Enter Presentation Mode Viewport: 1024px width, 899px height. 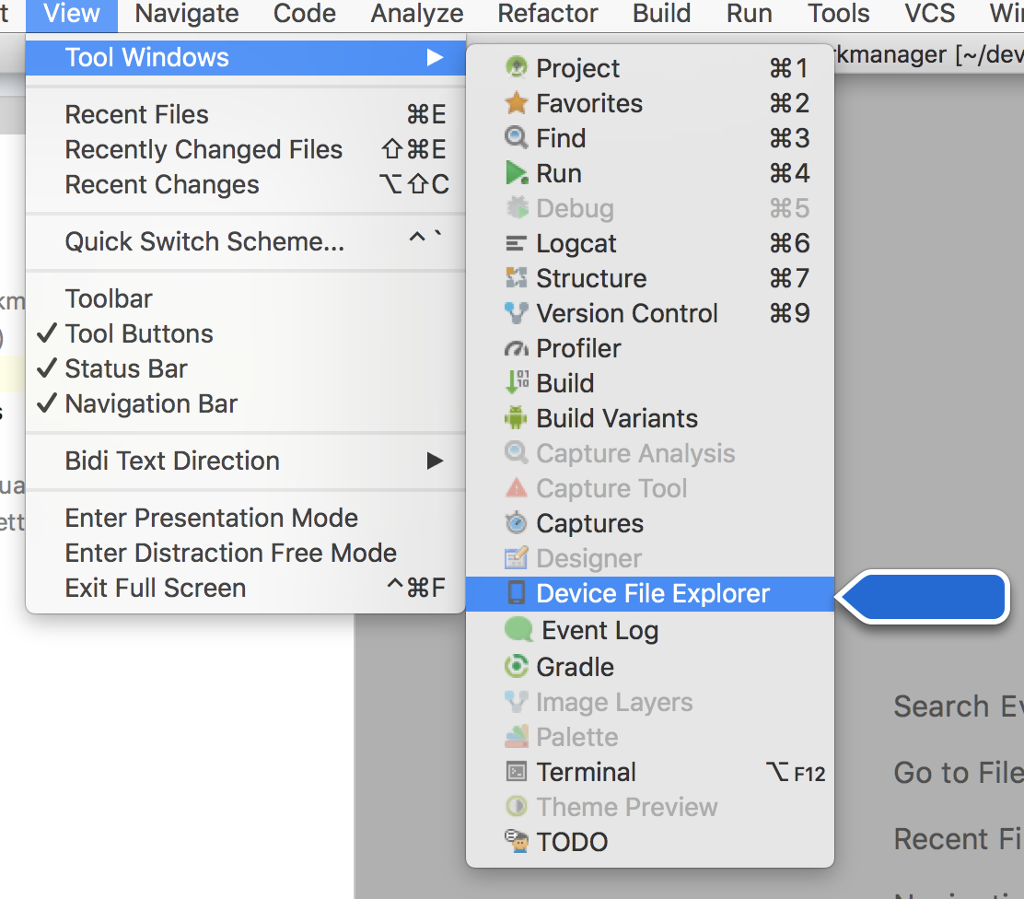click(211, 518)
